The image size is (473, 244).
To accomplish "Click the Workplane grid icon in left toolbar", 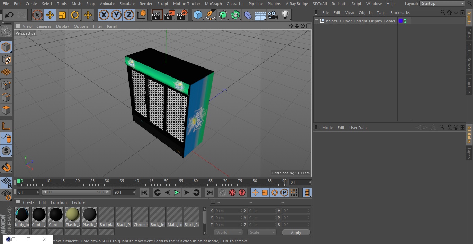I will [6, 72].
